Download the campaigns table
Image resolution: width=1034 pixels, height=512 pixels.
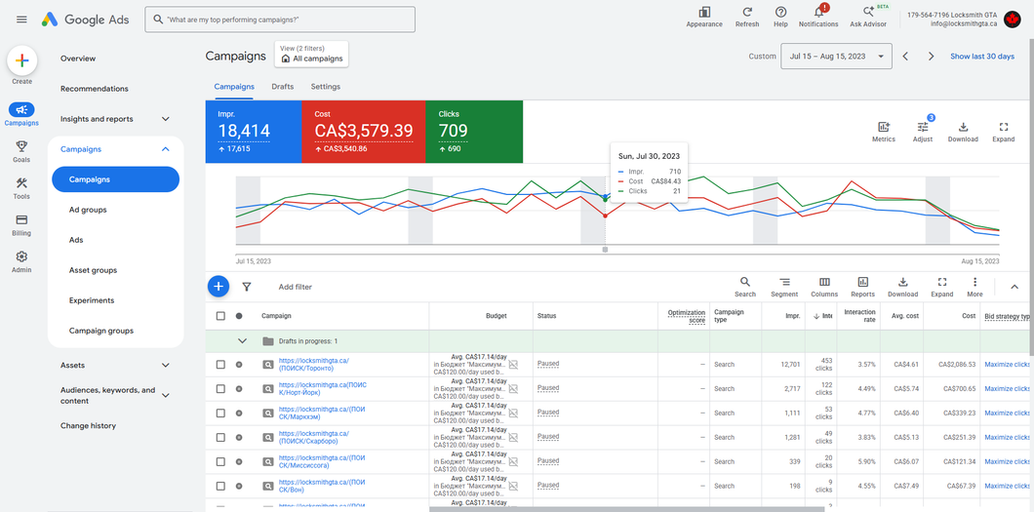(902, 287)
